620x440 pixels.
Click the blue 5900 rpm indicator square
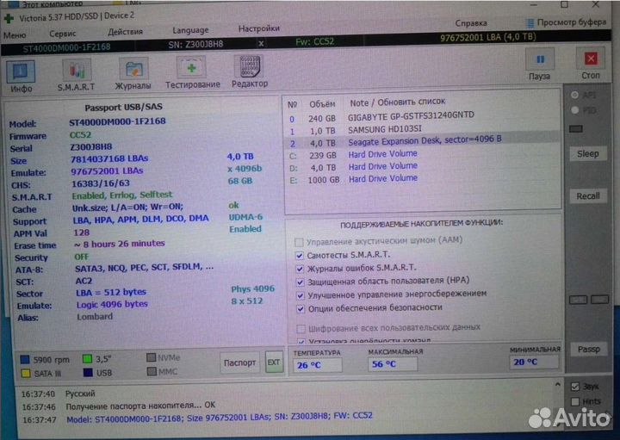tap(25, 358)
